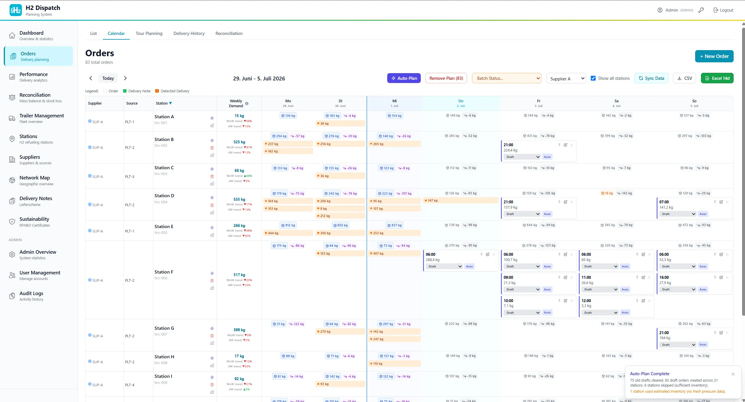Open Draft status dropdown for 141,2 kg order
This screenshot has height=402, width=745.
[x=678, y=214]
